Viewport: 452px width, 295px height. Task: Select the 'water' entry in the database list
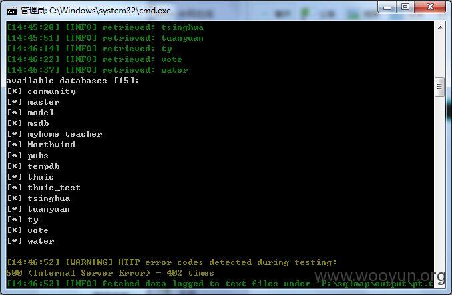(x=31, y=241)
